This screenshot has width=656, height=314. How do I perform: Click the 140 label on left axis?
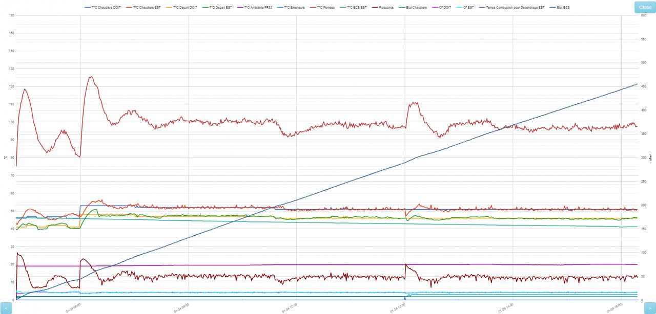(x=12, y=51)
